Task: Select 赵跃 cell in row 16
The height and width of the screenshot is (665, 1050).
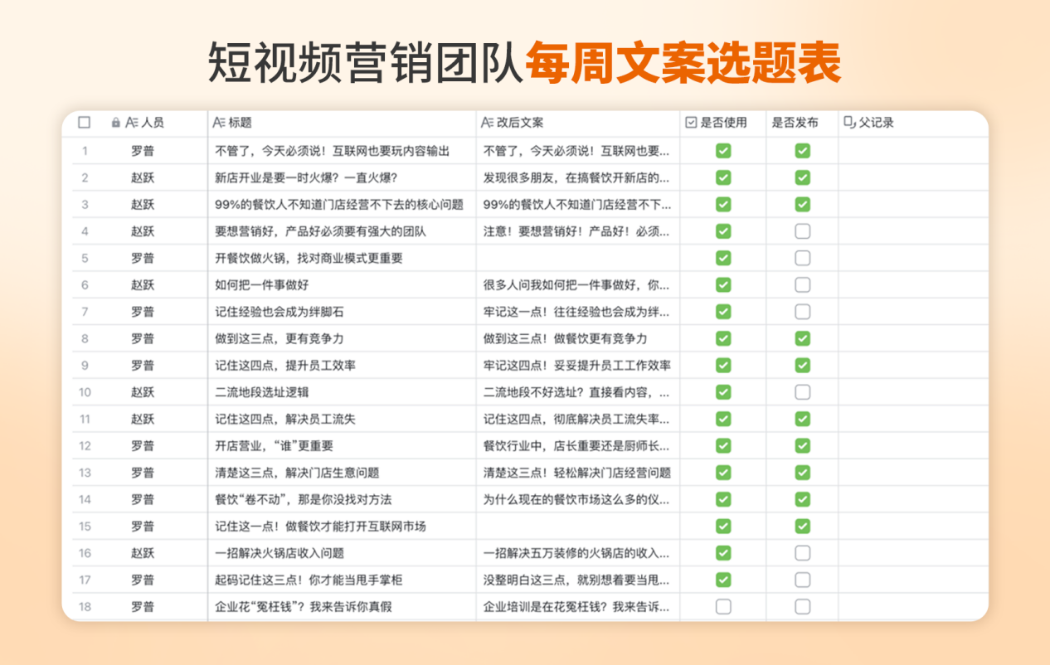Action: point(142,553)
